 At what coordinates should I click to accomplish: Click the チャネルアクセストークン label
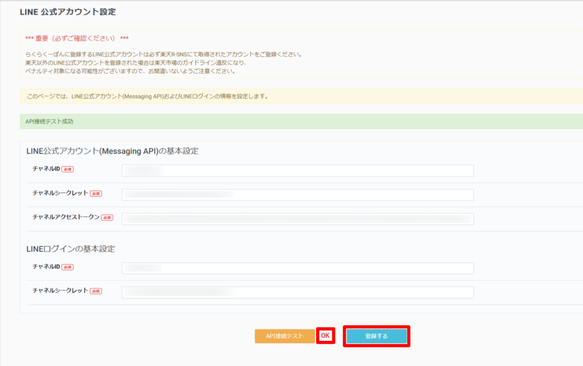(66, 217)
